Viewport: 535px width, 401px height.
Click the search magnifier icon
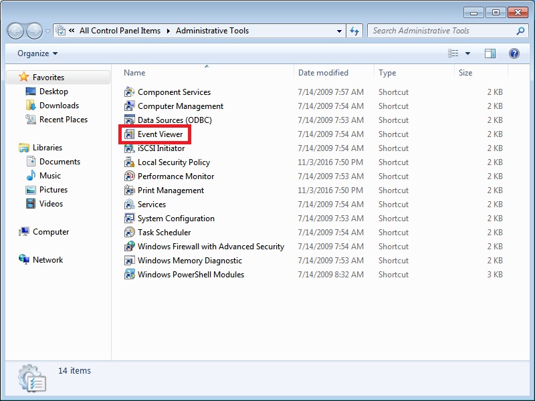click(x=520, y=31)
